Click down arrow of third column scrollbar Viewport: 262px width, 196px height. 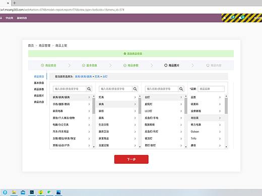click(186, 147)
